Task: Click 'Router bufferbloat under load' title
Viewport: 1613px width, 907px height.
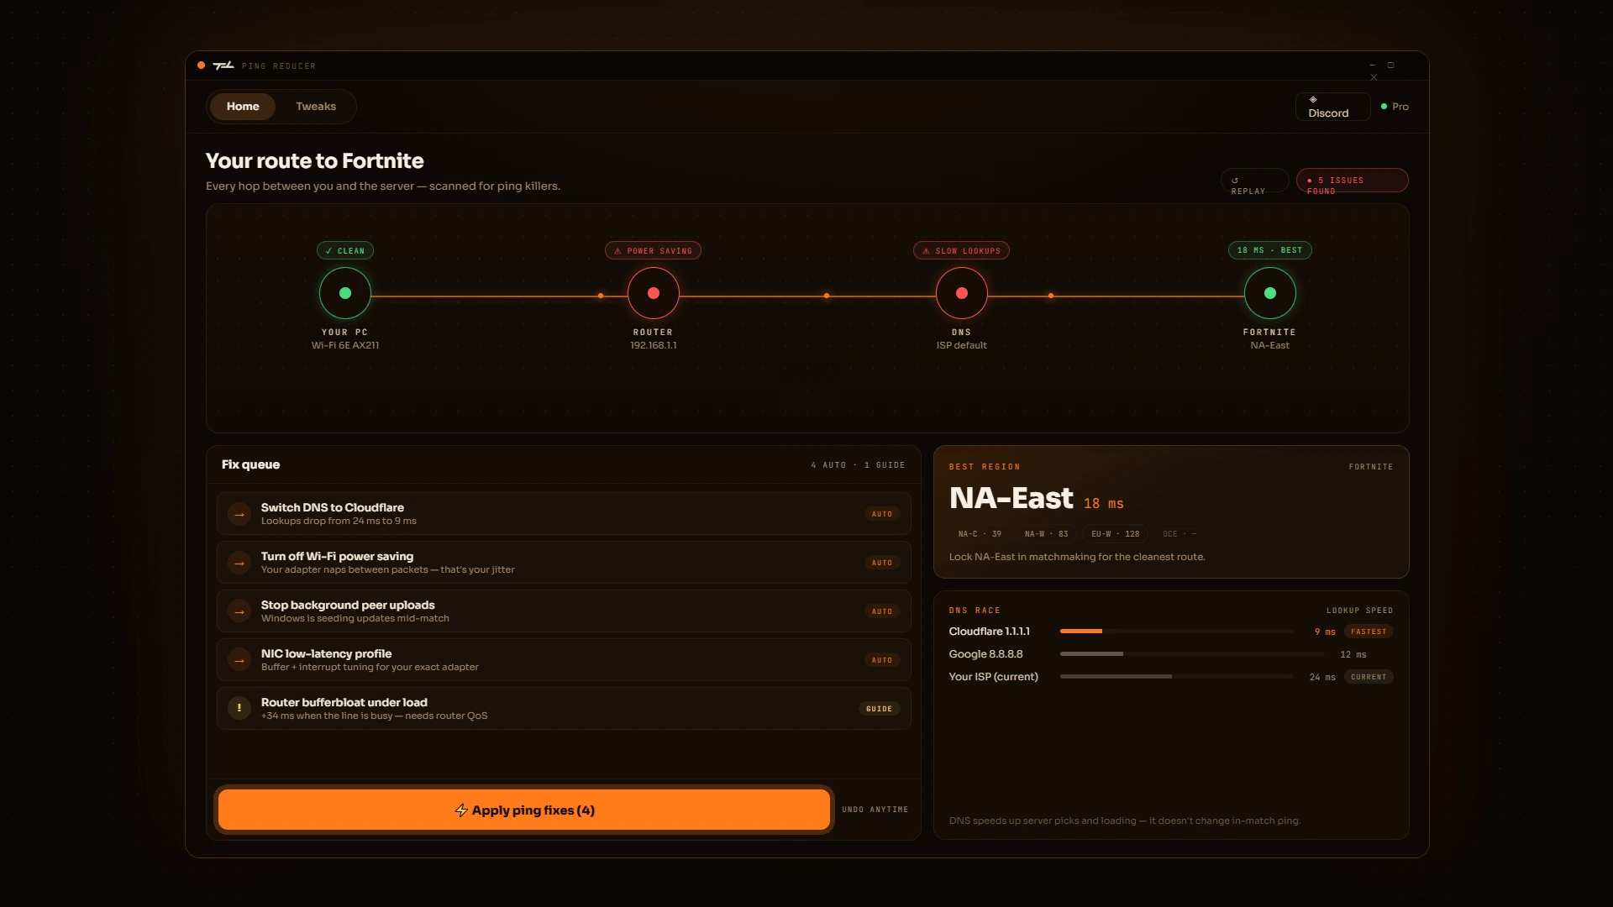Action: coord(344,702)
